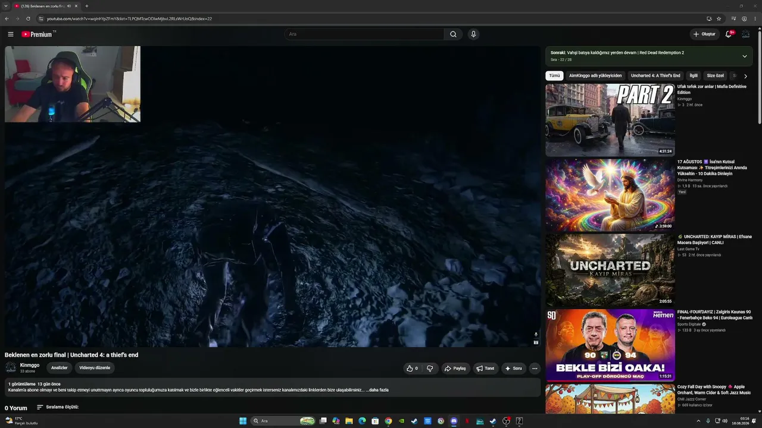Mute the tab via speaker icon
762x428 pixels.
(x=69, y=6)
